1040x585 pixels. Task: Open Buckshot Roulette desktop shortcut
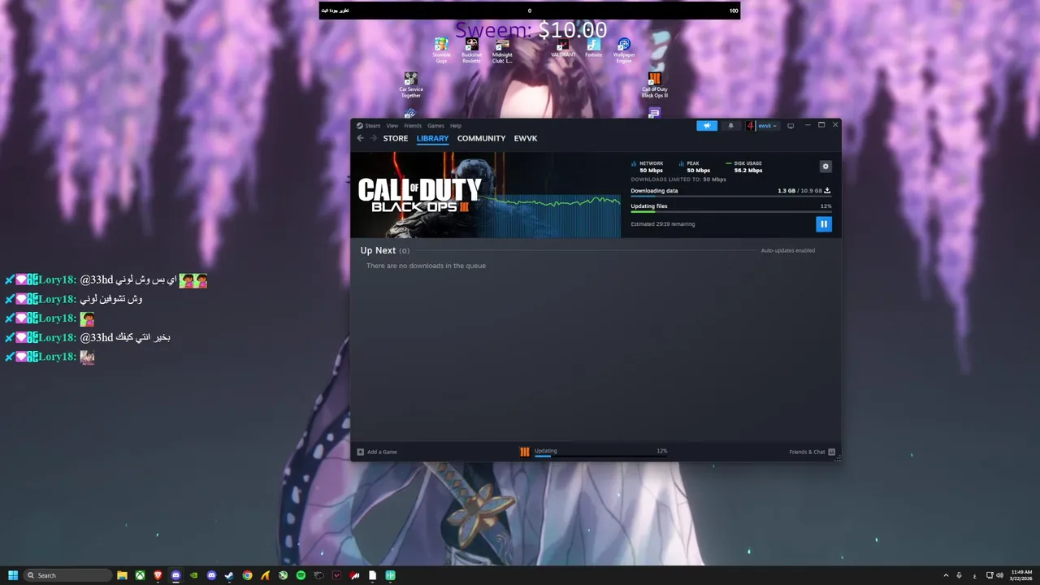(471, 50)
